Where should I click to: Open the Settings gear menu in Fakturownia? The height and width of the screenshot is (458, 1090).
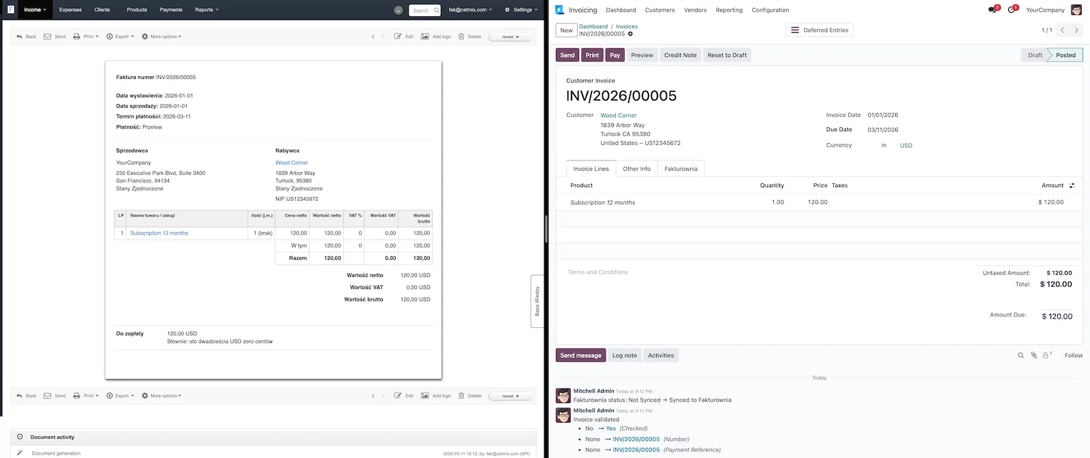click(521, 10)
